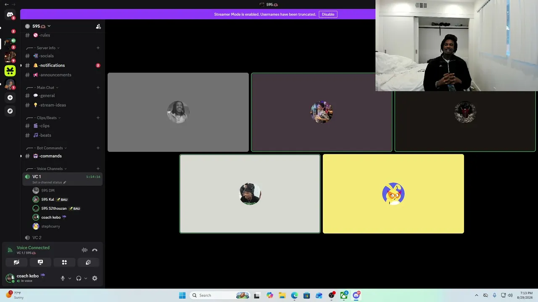The width and height of the screenshot is (538, 302).
Task: Mute the microphone in user panel
Action: (x=63, y=278)
